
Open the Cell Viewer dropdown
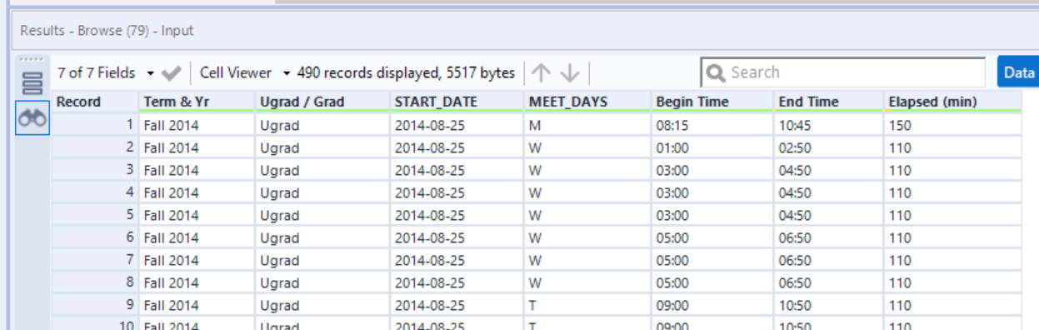pyautogui.click(x=245, y=73)
